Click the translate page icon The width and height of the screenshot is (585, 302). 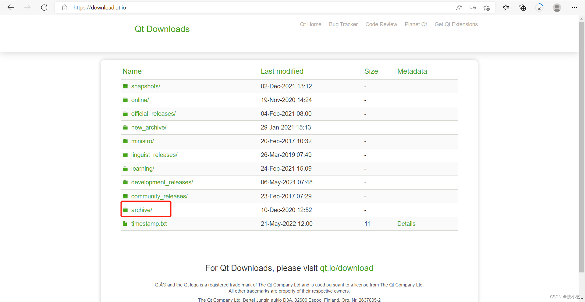[473, 8]
